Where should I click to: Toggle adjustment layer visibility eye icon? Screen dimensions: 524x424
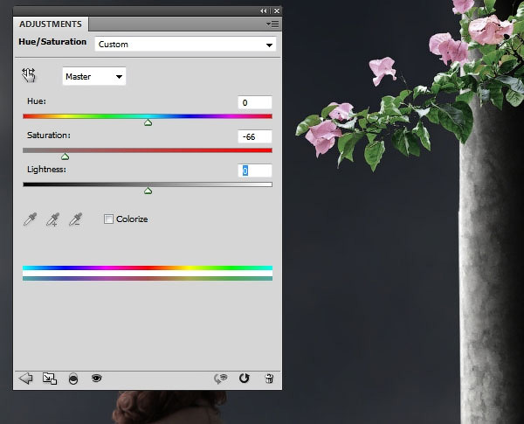coord(97,379)
